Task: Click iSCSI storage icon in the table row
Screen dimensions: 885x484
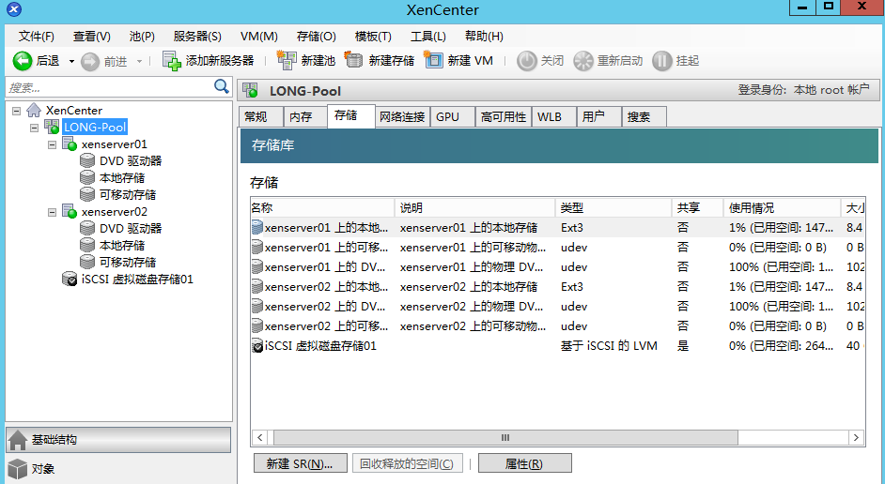Action: (x=257, y=346)
